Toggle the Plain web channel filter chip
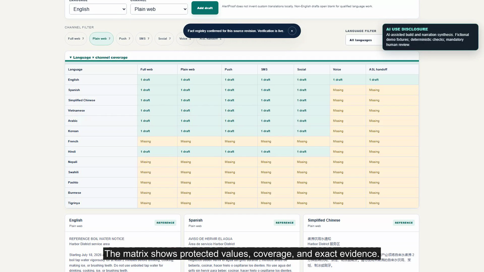Image resolution: width=484 pixels, height=272 pixels. tap(101, 39)
